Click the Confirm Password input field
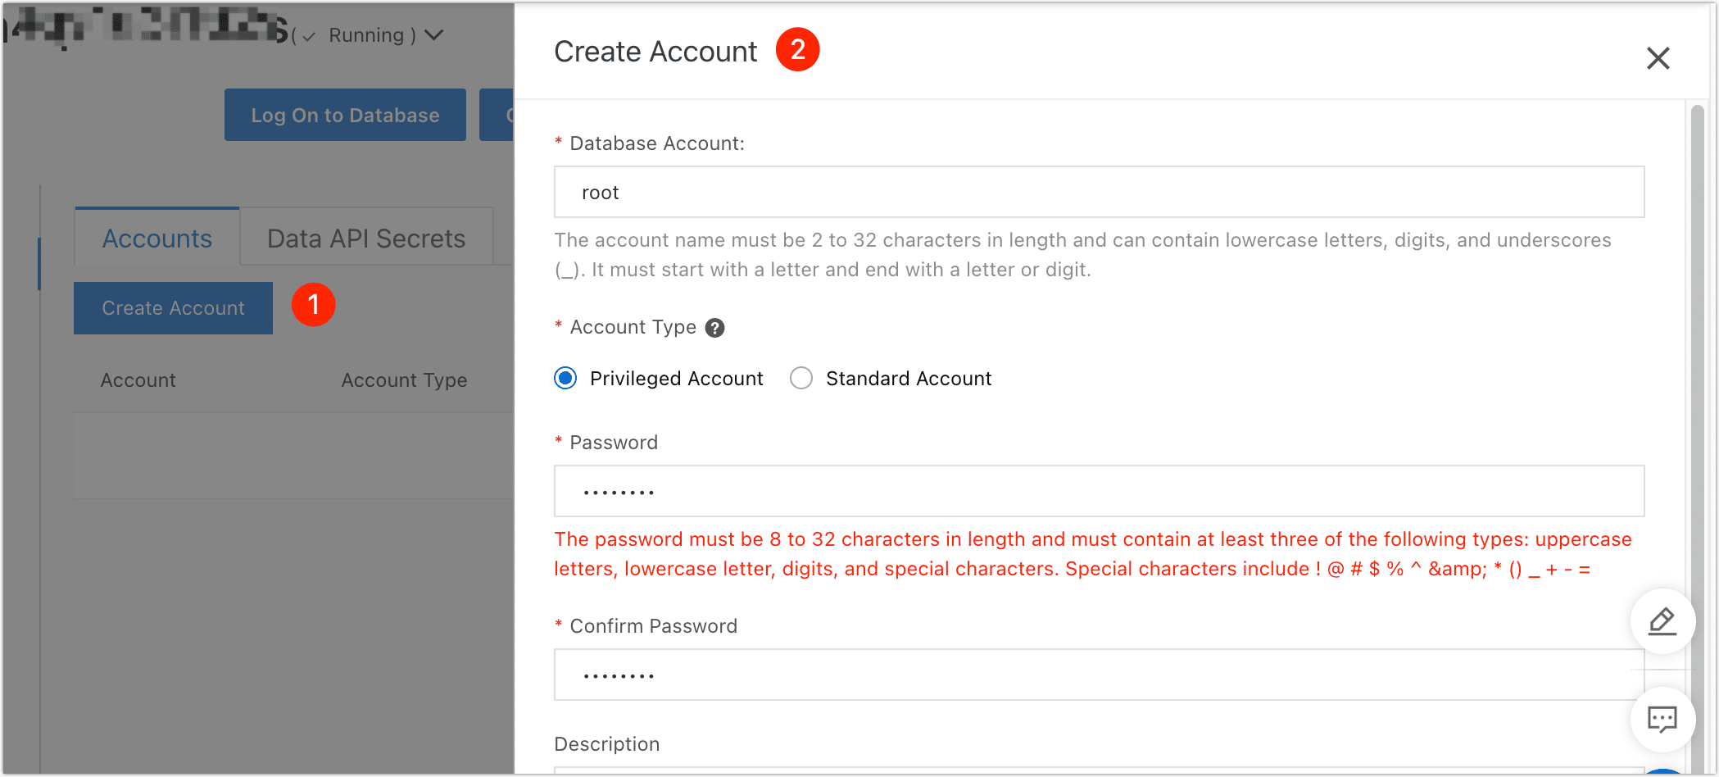Image resolution: width=1719 pixels, height=777 pixels. tap(1098, 674)
